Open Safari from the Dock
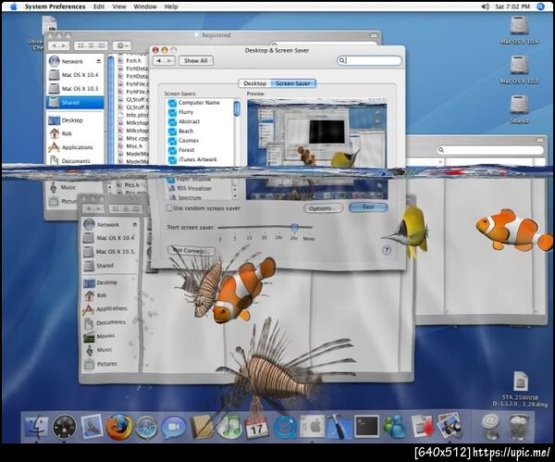 (146, 427)
